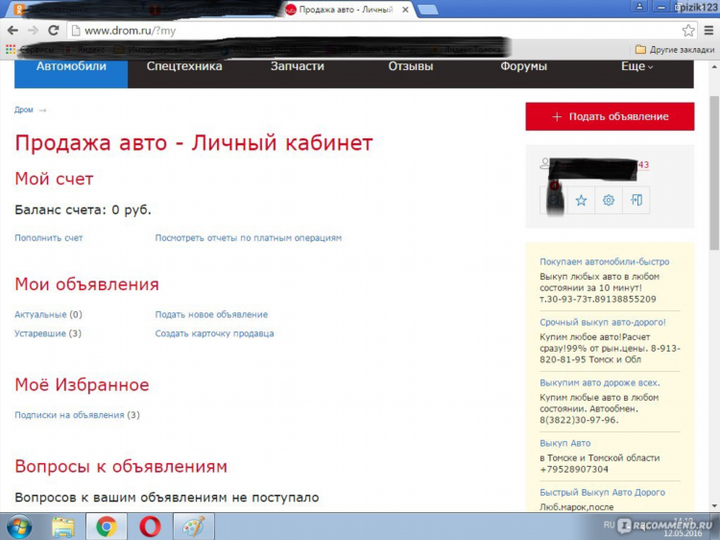The height and width of the screenshot is (540, 720).
Task: Reload the page with the refresh icon
Action: tap(53, 31)
